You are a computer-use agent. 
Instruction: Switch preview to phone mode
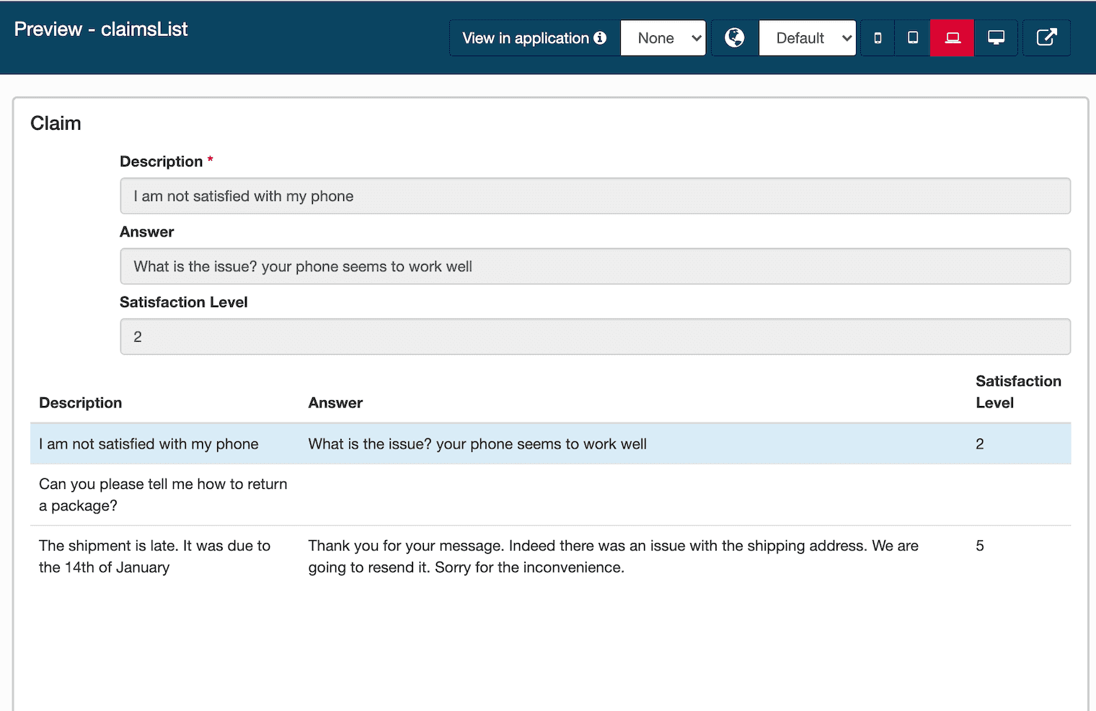(x=877, y=37)
